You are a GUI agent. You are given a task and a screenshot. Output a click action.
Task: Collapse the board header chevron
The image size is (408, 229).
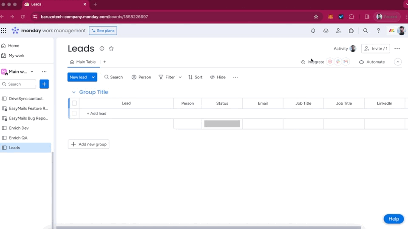coord(398,62)
